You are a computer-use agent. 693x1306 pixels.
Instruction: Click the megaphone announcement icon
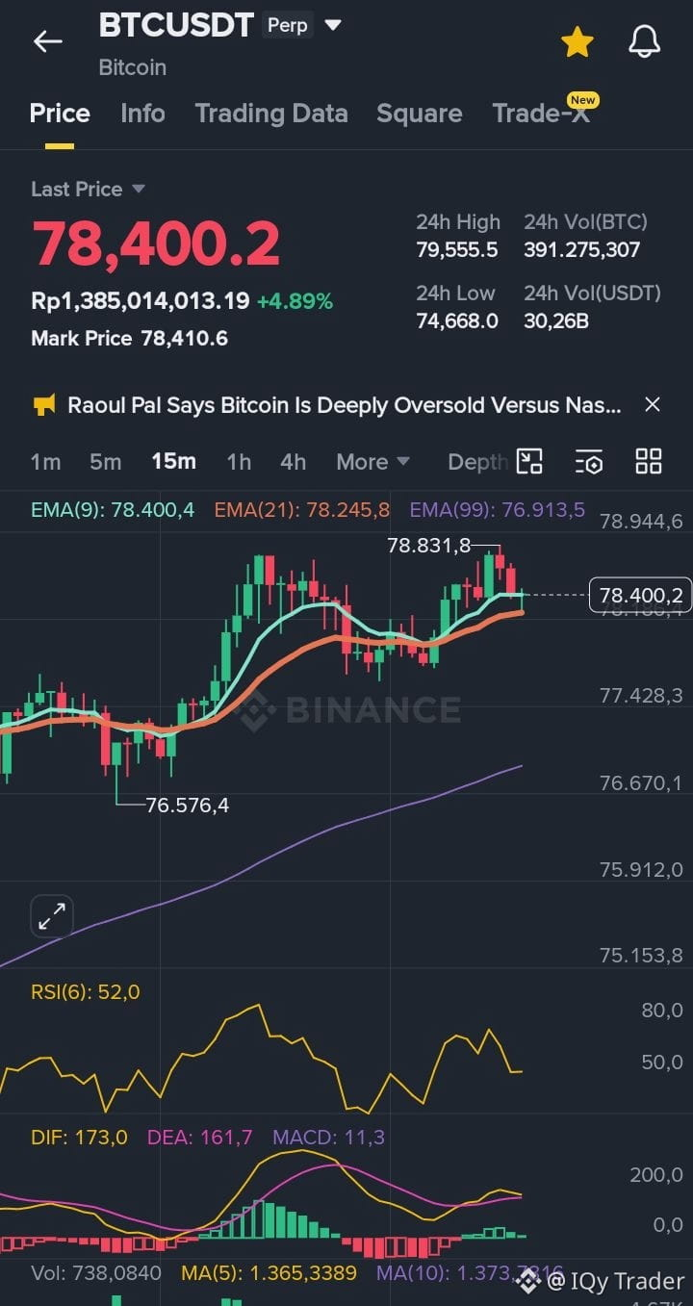pos(44,405)
